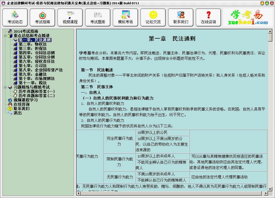
Task: Click the 学考易 xuekao1.com logo
Action: tap(248, 17)
